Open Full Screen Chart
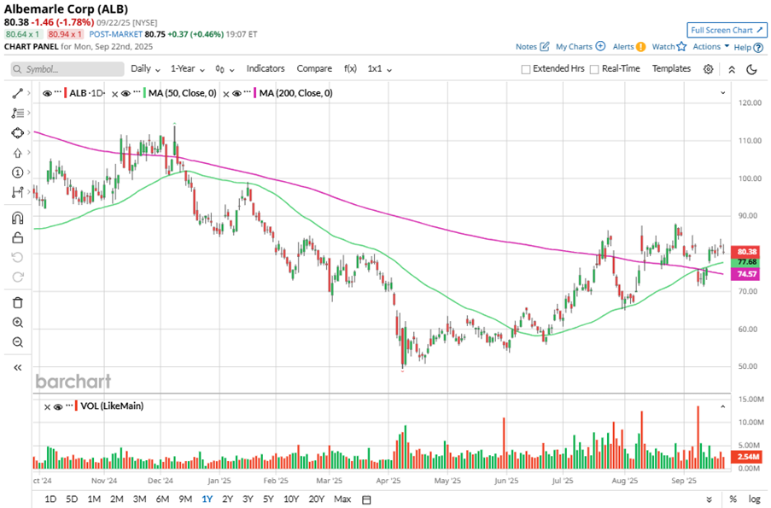The image size is (771, 508). click(727, 30)
